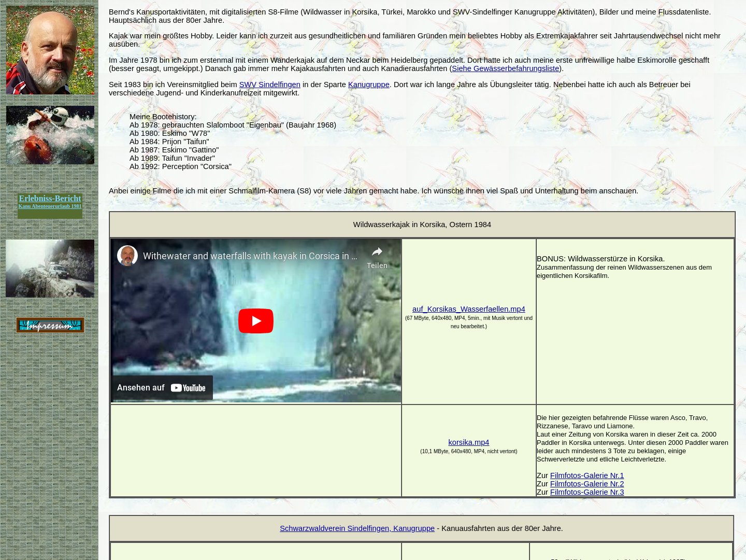This screenshot has height=560, width=746.
Task: Open Filmfotos-Galerie Nr.2
Action: coord(586,484)
